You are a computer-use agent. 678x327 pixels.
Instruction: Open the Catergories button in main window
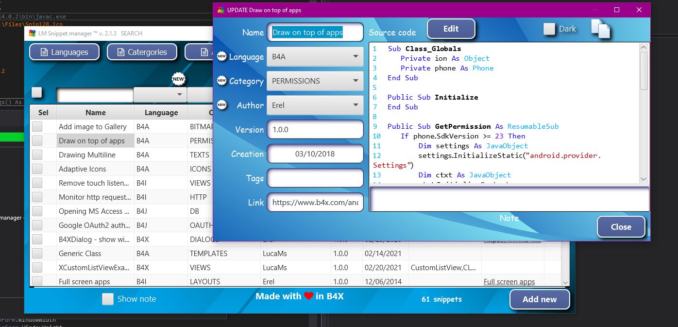pos(142,52)
